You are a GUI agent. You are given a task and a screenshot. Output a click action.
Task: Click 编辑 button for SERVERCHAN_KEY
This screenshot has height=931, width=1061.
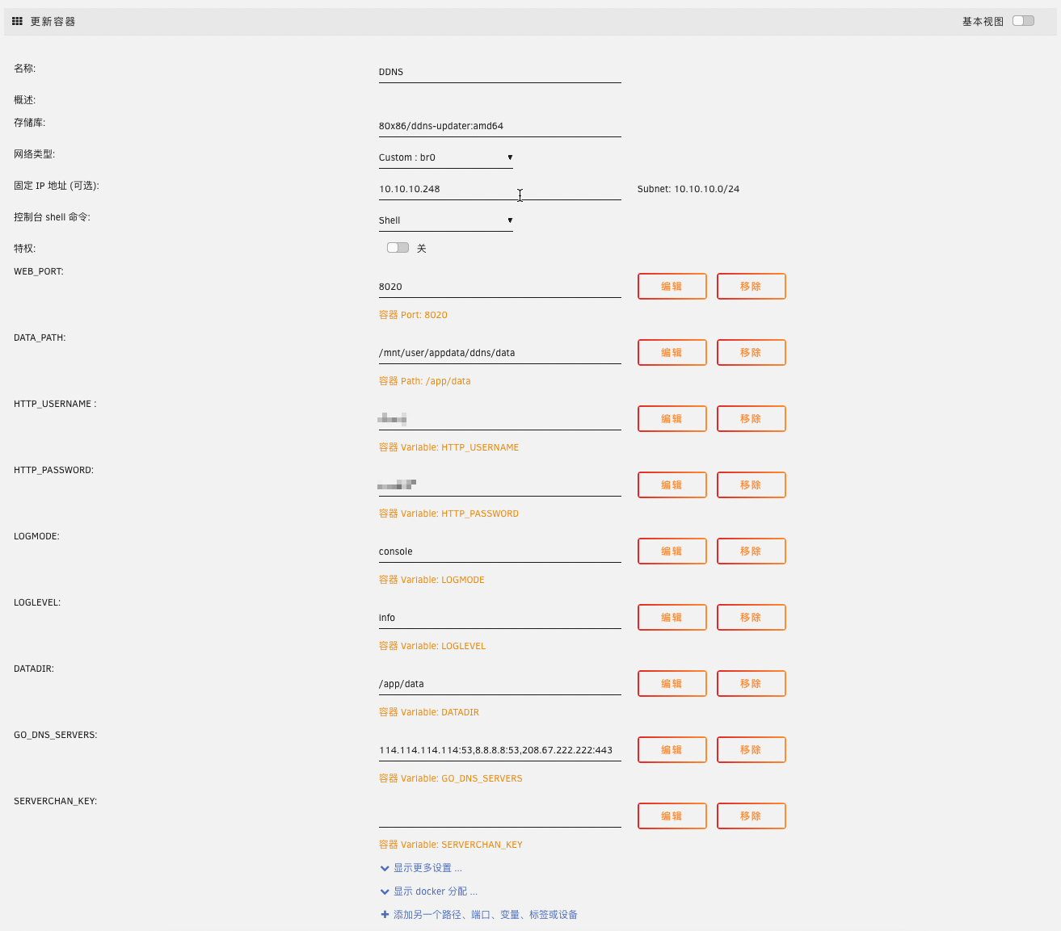point(672,816)
